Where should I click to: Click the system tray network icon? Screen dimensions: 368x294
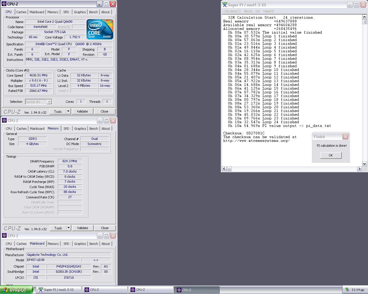click(x=347, y=290)
